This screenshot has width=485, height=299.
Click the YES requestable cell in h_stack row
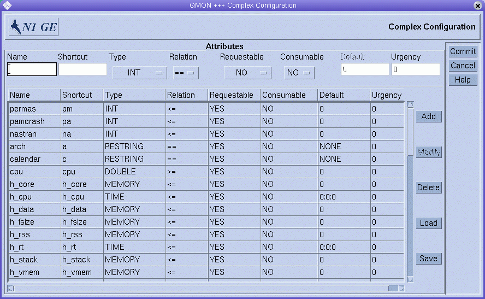(234, 260)
